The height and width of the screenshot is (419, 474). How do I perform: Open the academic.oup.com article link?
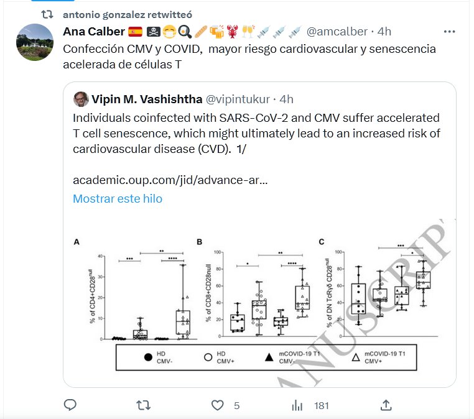[x=170, y=180]
